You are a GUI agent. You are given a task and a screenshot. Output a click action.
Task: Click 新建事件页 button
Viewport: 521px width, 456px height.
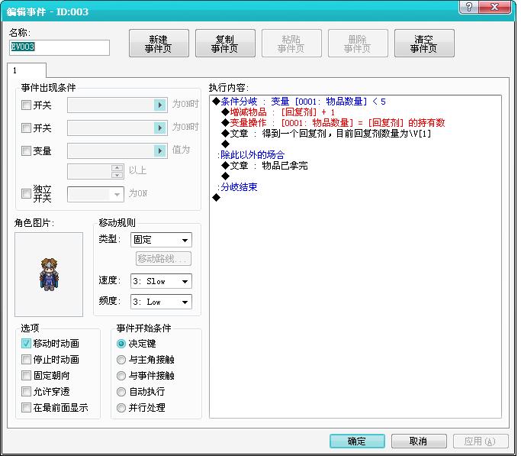[x=159, y=44]
